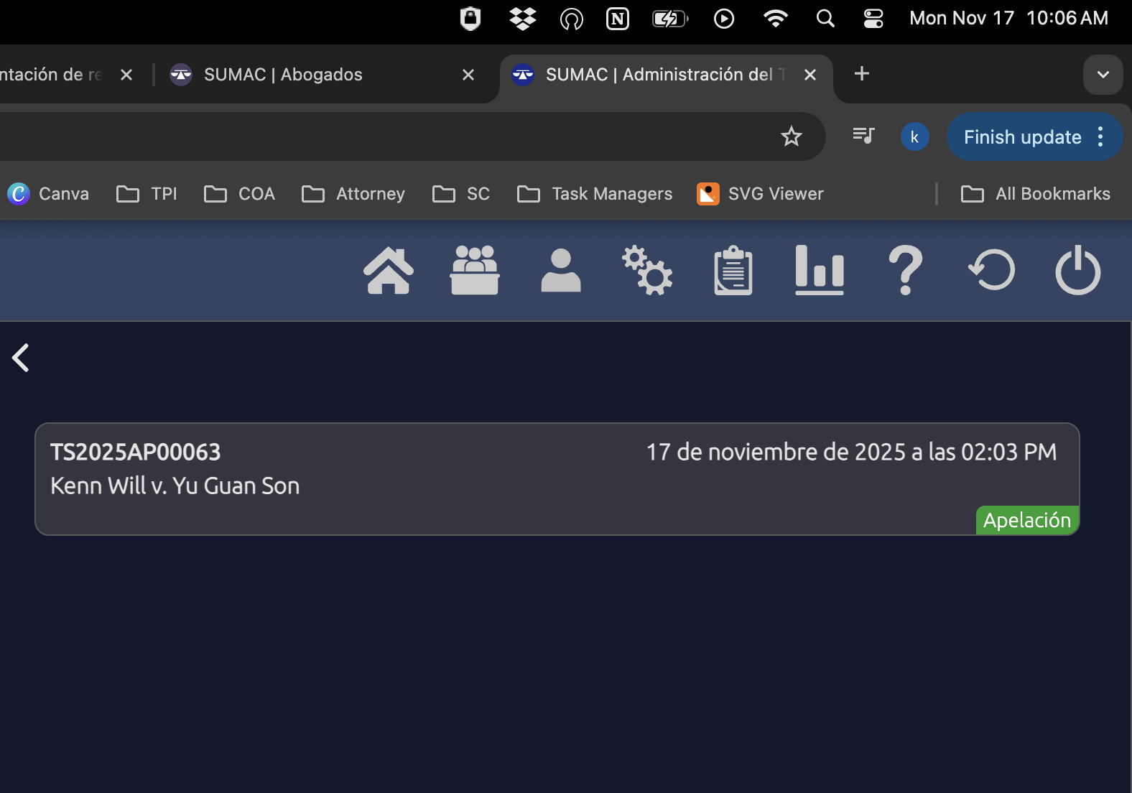This screenshot has width=1132, height=793.
Task: Open the clipboard document icon
Action: coord(733,271)
